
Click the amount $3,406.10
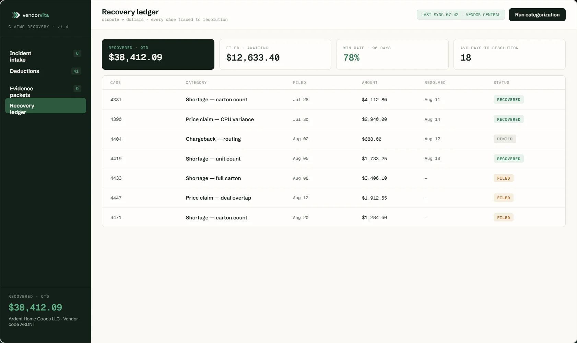coord(374,178)
